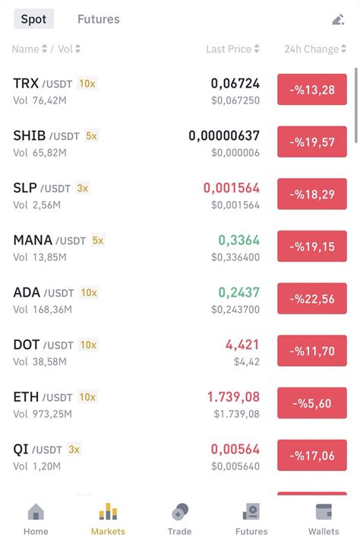The image size is (360, 538).
Task: Toggle 24h Change sort order
Action: (x=343, y=49)
